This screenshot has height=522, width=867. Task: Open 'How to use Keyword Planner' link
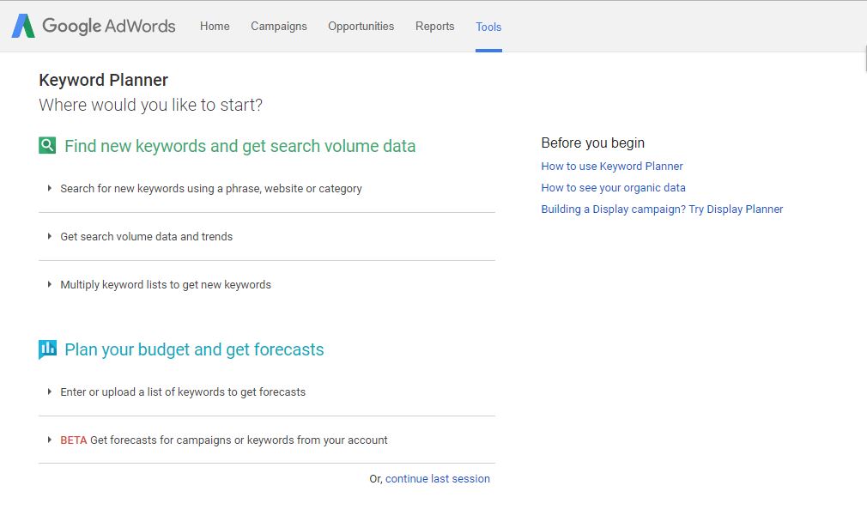pyautogui.click(x=612, y=166)
